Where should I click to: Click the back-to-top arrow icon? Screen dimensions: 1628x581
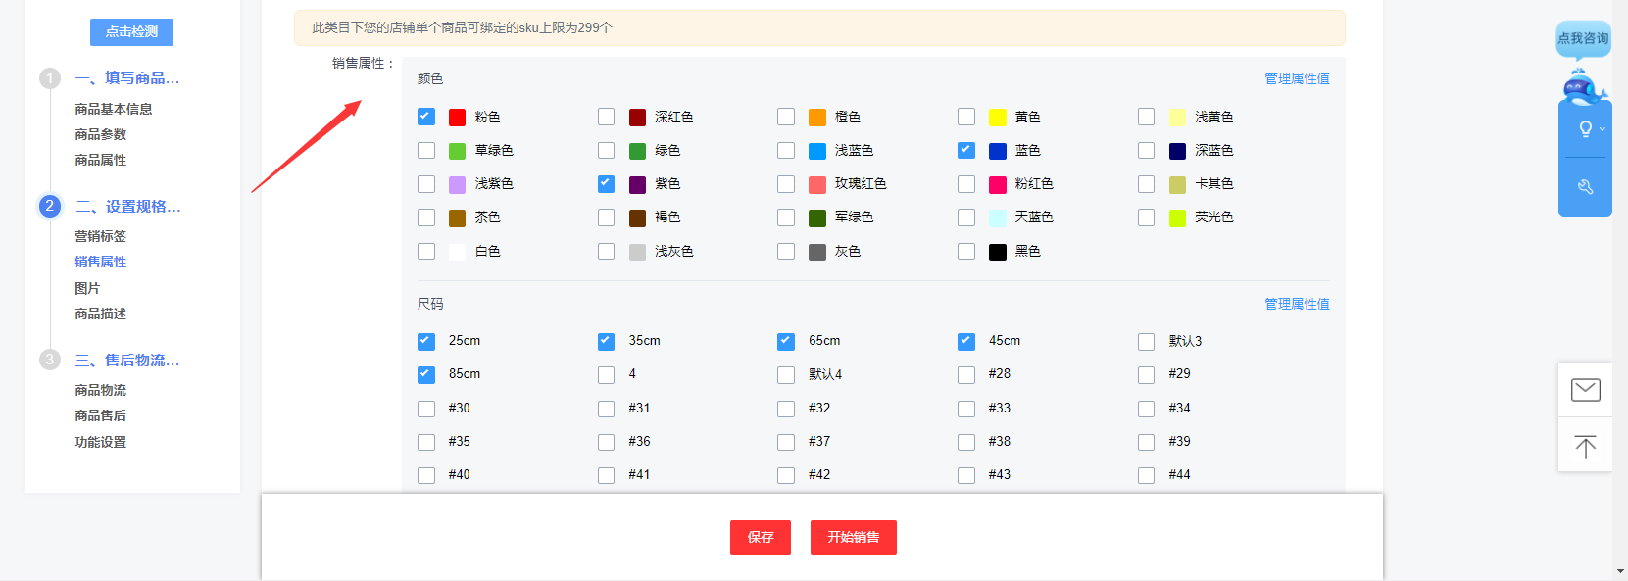(1585, 447)
